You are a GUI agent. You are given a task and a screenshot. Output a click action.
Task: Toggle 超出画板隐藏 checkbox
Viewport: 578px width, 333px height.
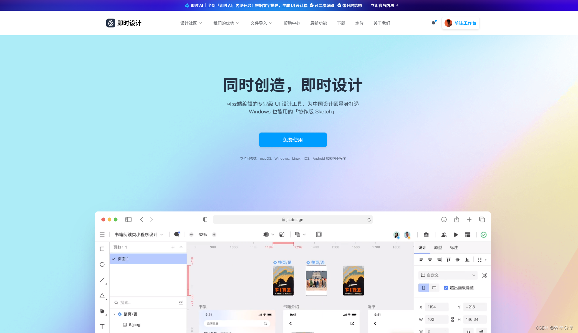coord(446,288)
